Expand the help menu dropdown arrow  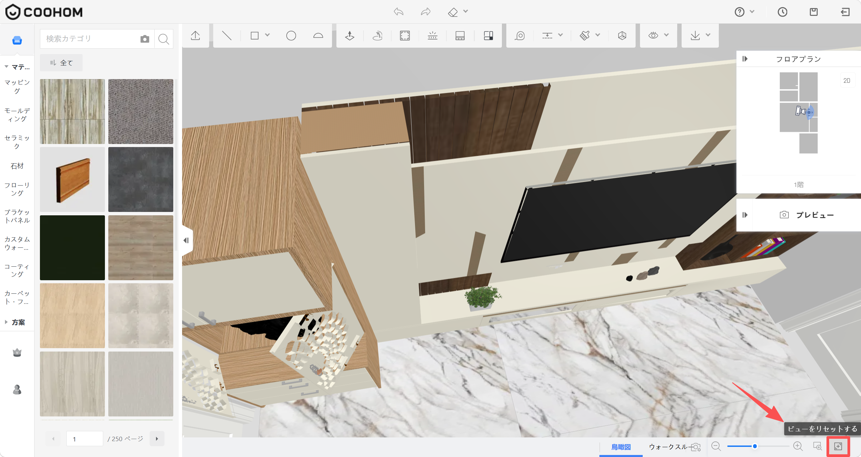tap(752, 12)
